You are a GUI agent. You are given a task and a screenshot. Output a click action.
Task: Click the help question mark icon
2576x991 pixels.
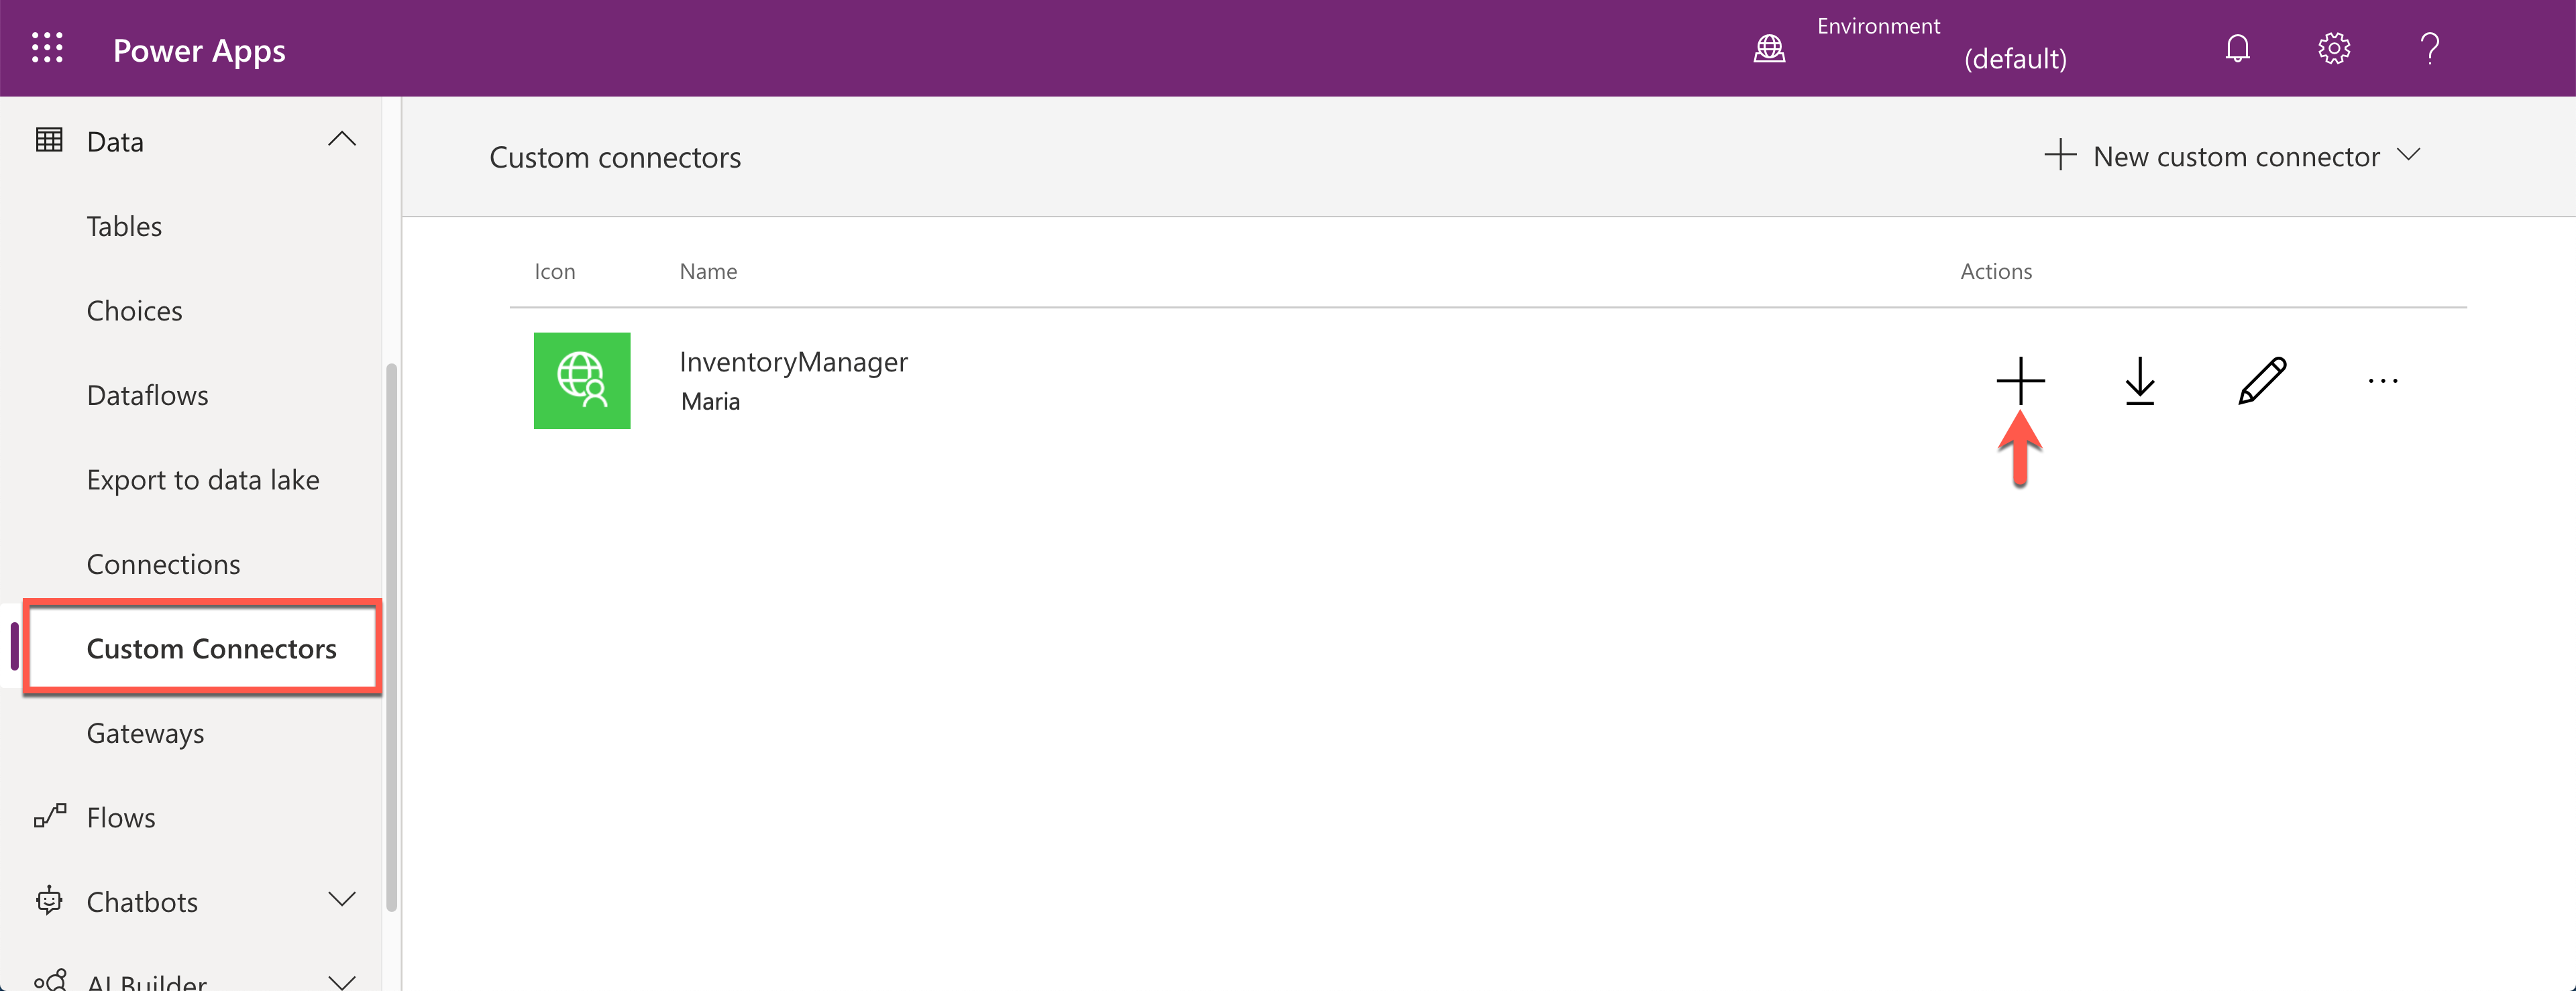coord(2429,48)
